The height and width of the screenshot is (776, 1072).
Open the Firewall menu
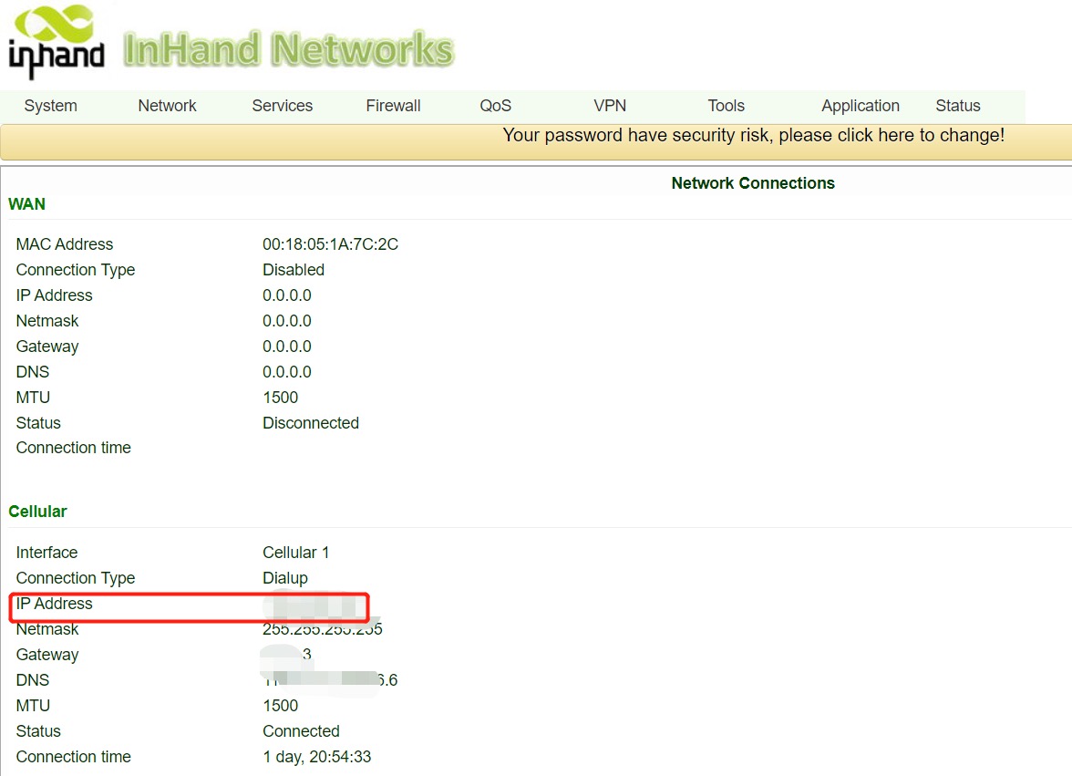(393, 106)
